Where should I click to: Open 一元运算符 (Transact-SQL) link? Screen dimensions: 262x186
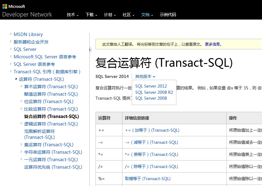coord(51,159)
